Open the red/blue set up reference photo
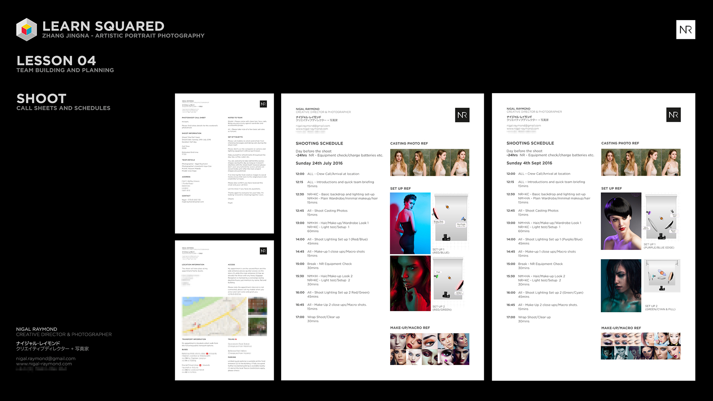This screenshot has width=713, height=401. pos(410,223)
